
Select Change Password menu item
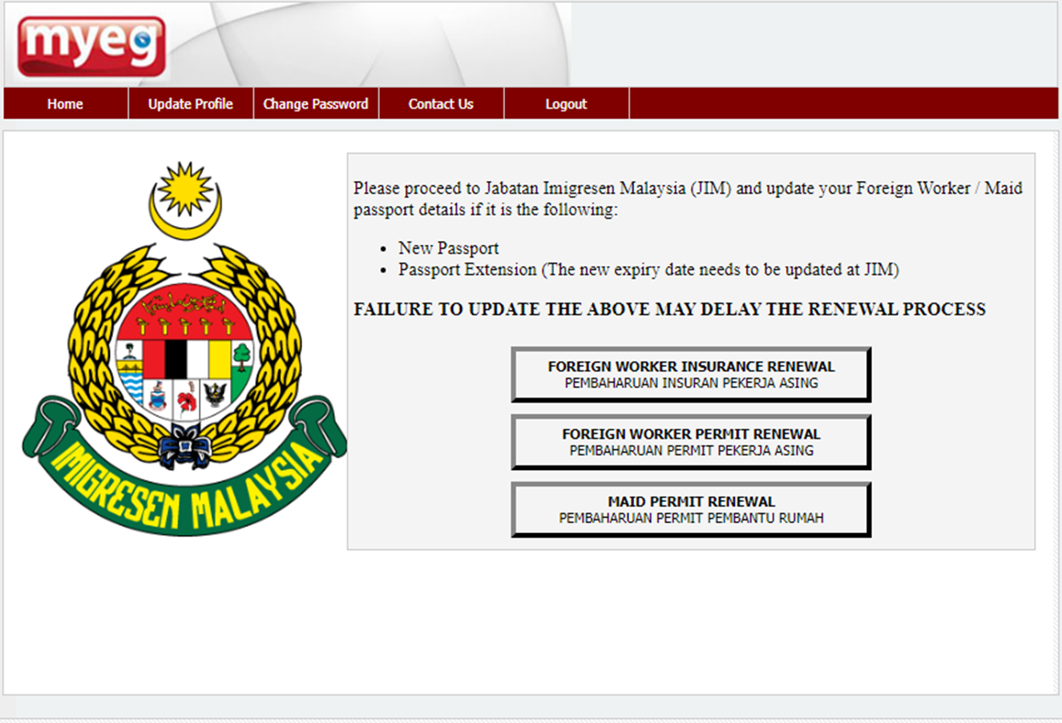[x=316, y=104]
